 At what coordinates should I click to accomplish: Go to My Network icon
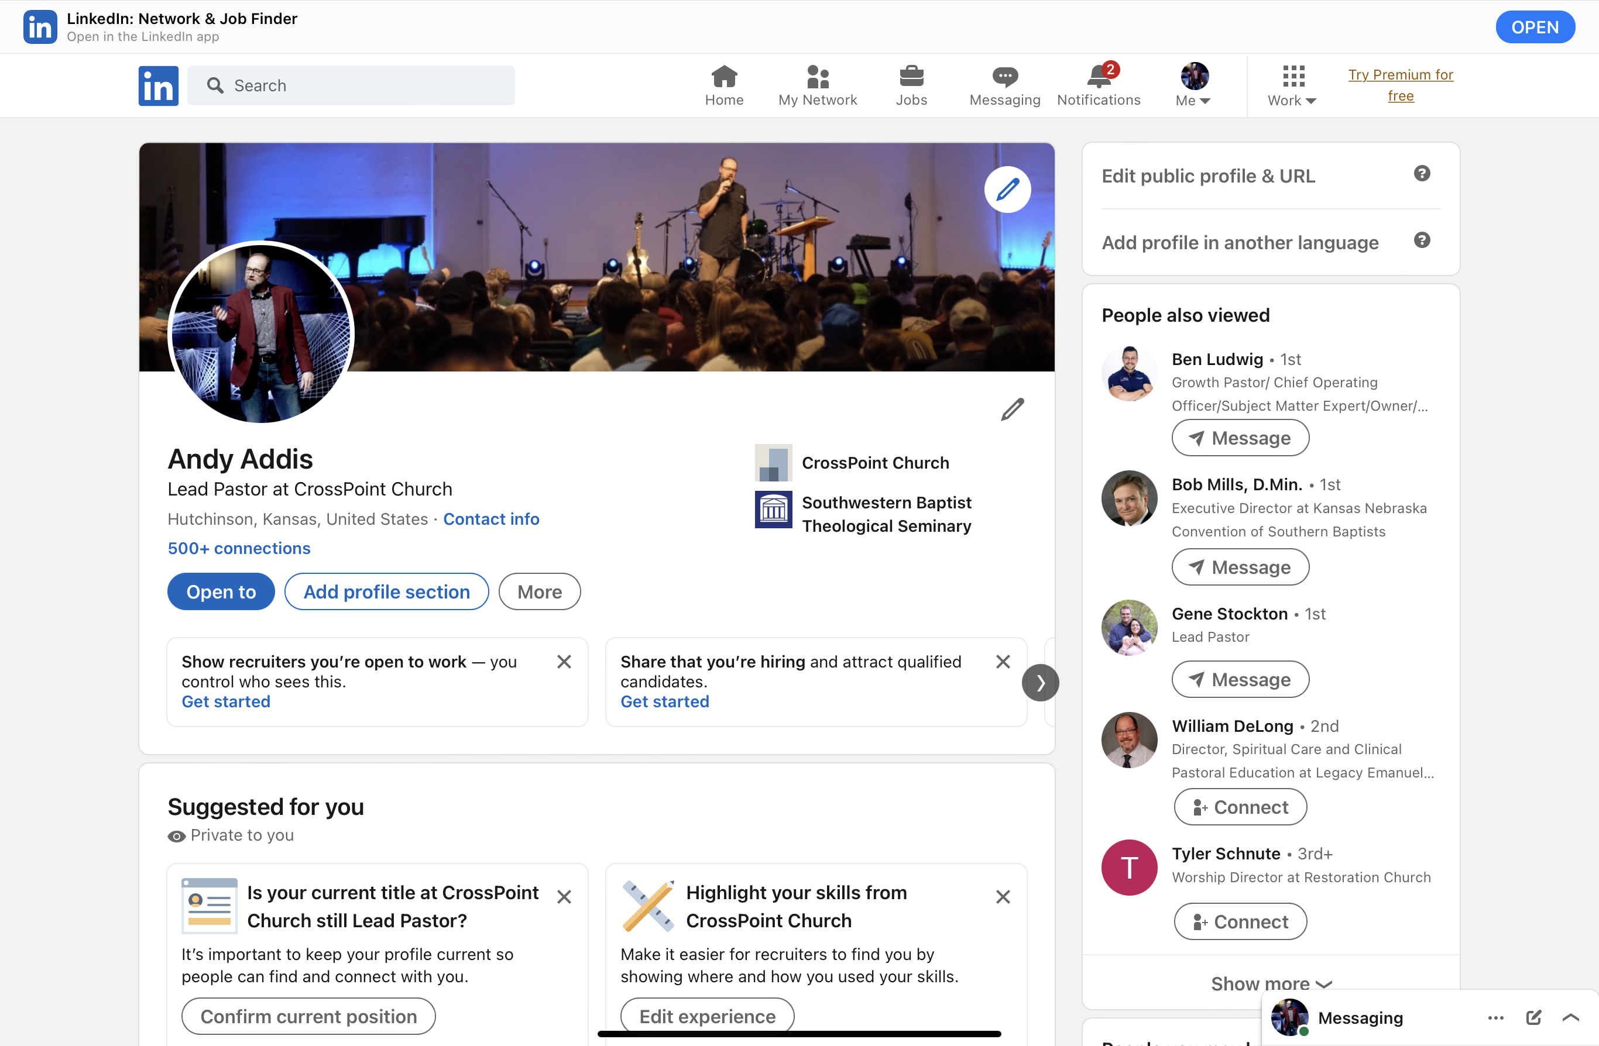coord(817,77)
